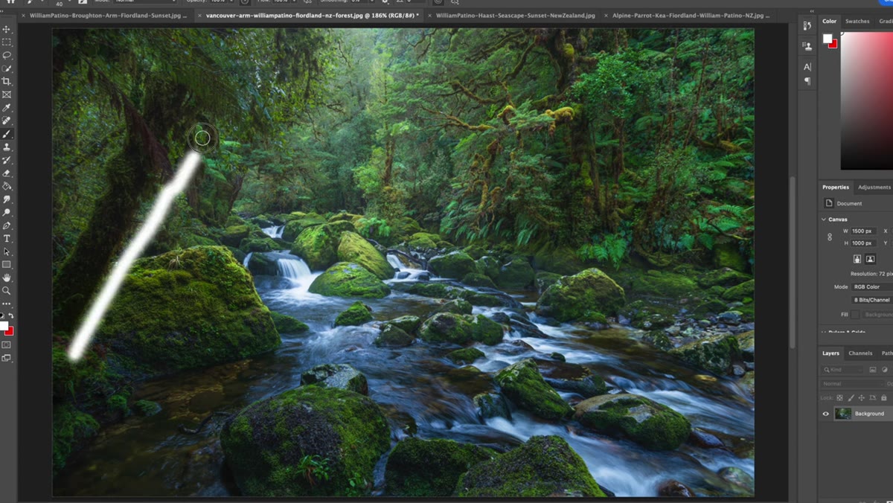Open the Character panel icon in the right dock
Viewport: 893px width, 503px height.
coord(807,67)
